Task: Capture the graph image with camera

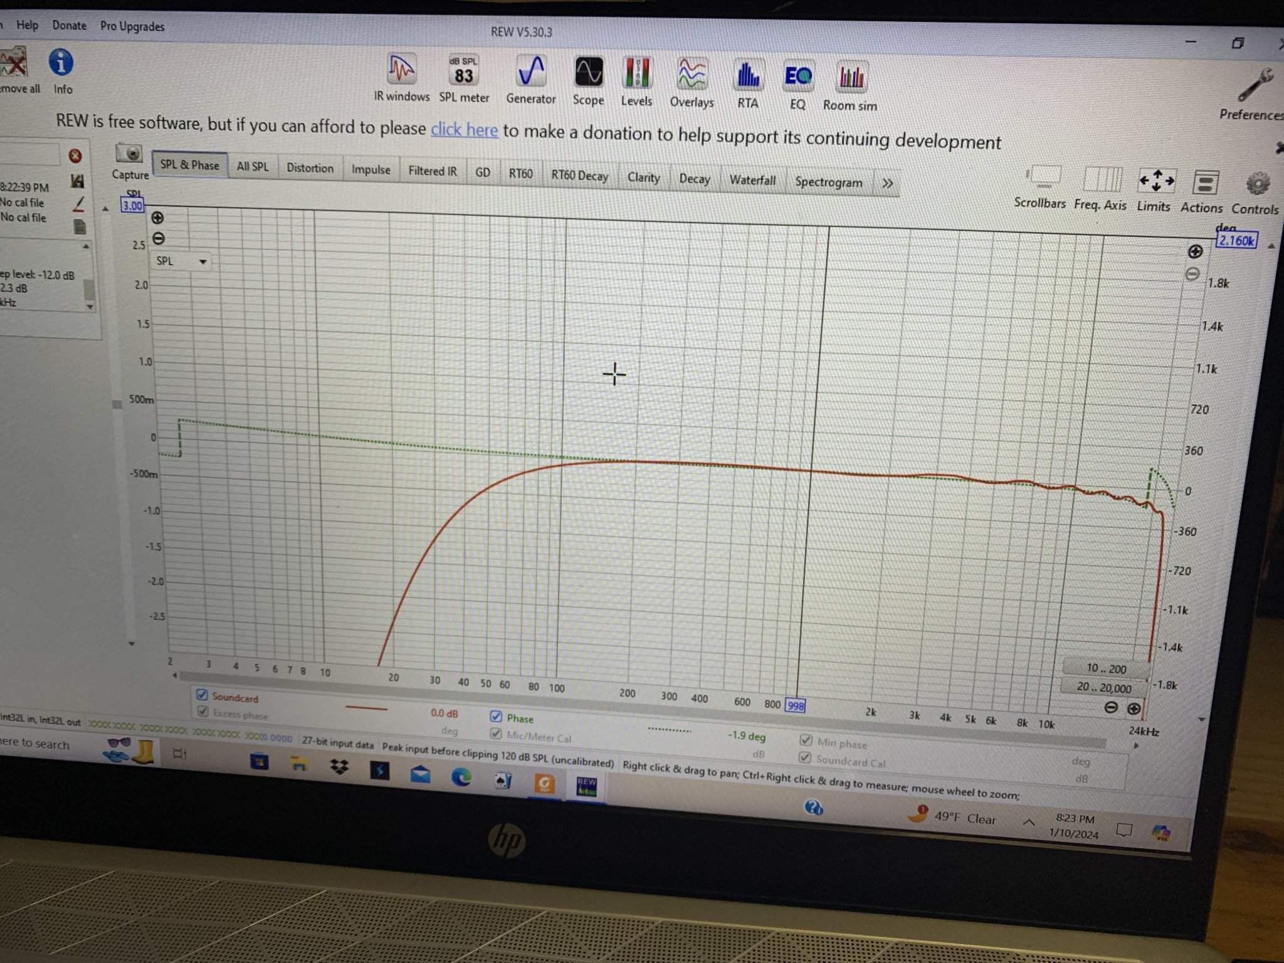Action: [130, 161]
